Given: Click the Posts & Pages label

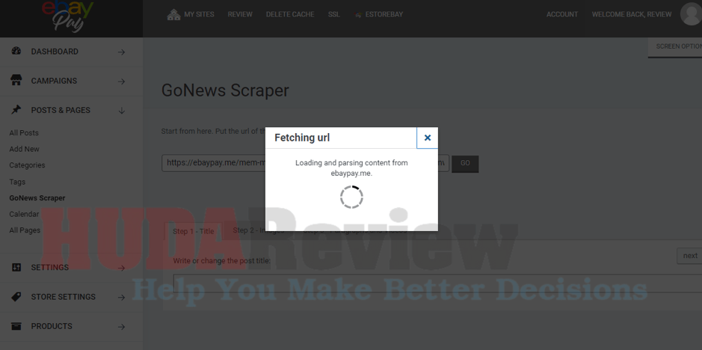Looking at the screenshot, I should pos(61,110).
